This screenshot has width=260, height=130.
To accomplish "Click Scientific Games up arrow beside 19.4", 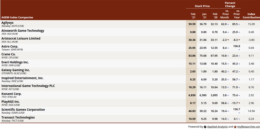I will pos(228,111).
